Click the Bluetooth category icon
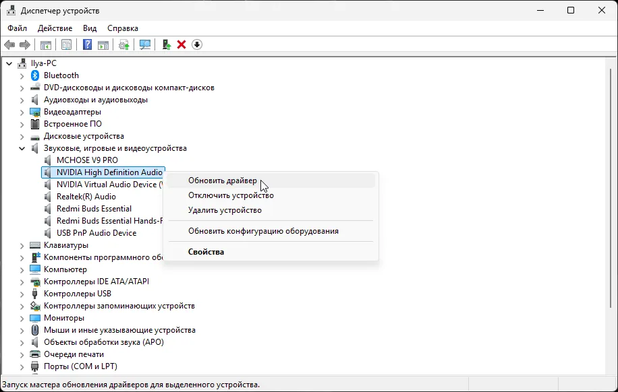The image size is (618, 392). (35, 75)
